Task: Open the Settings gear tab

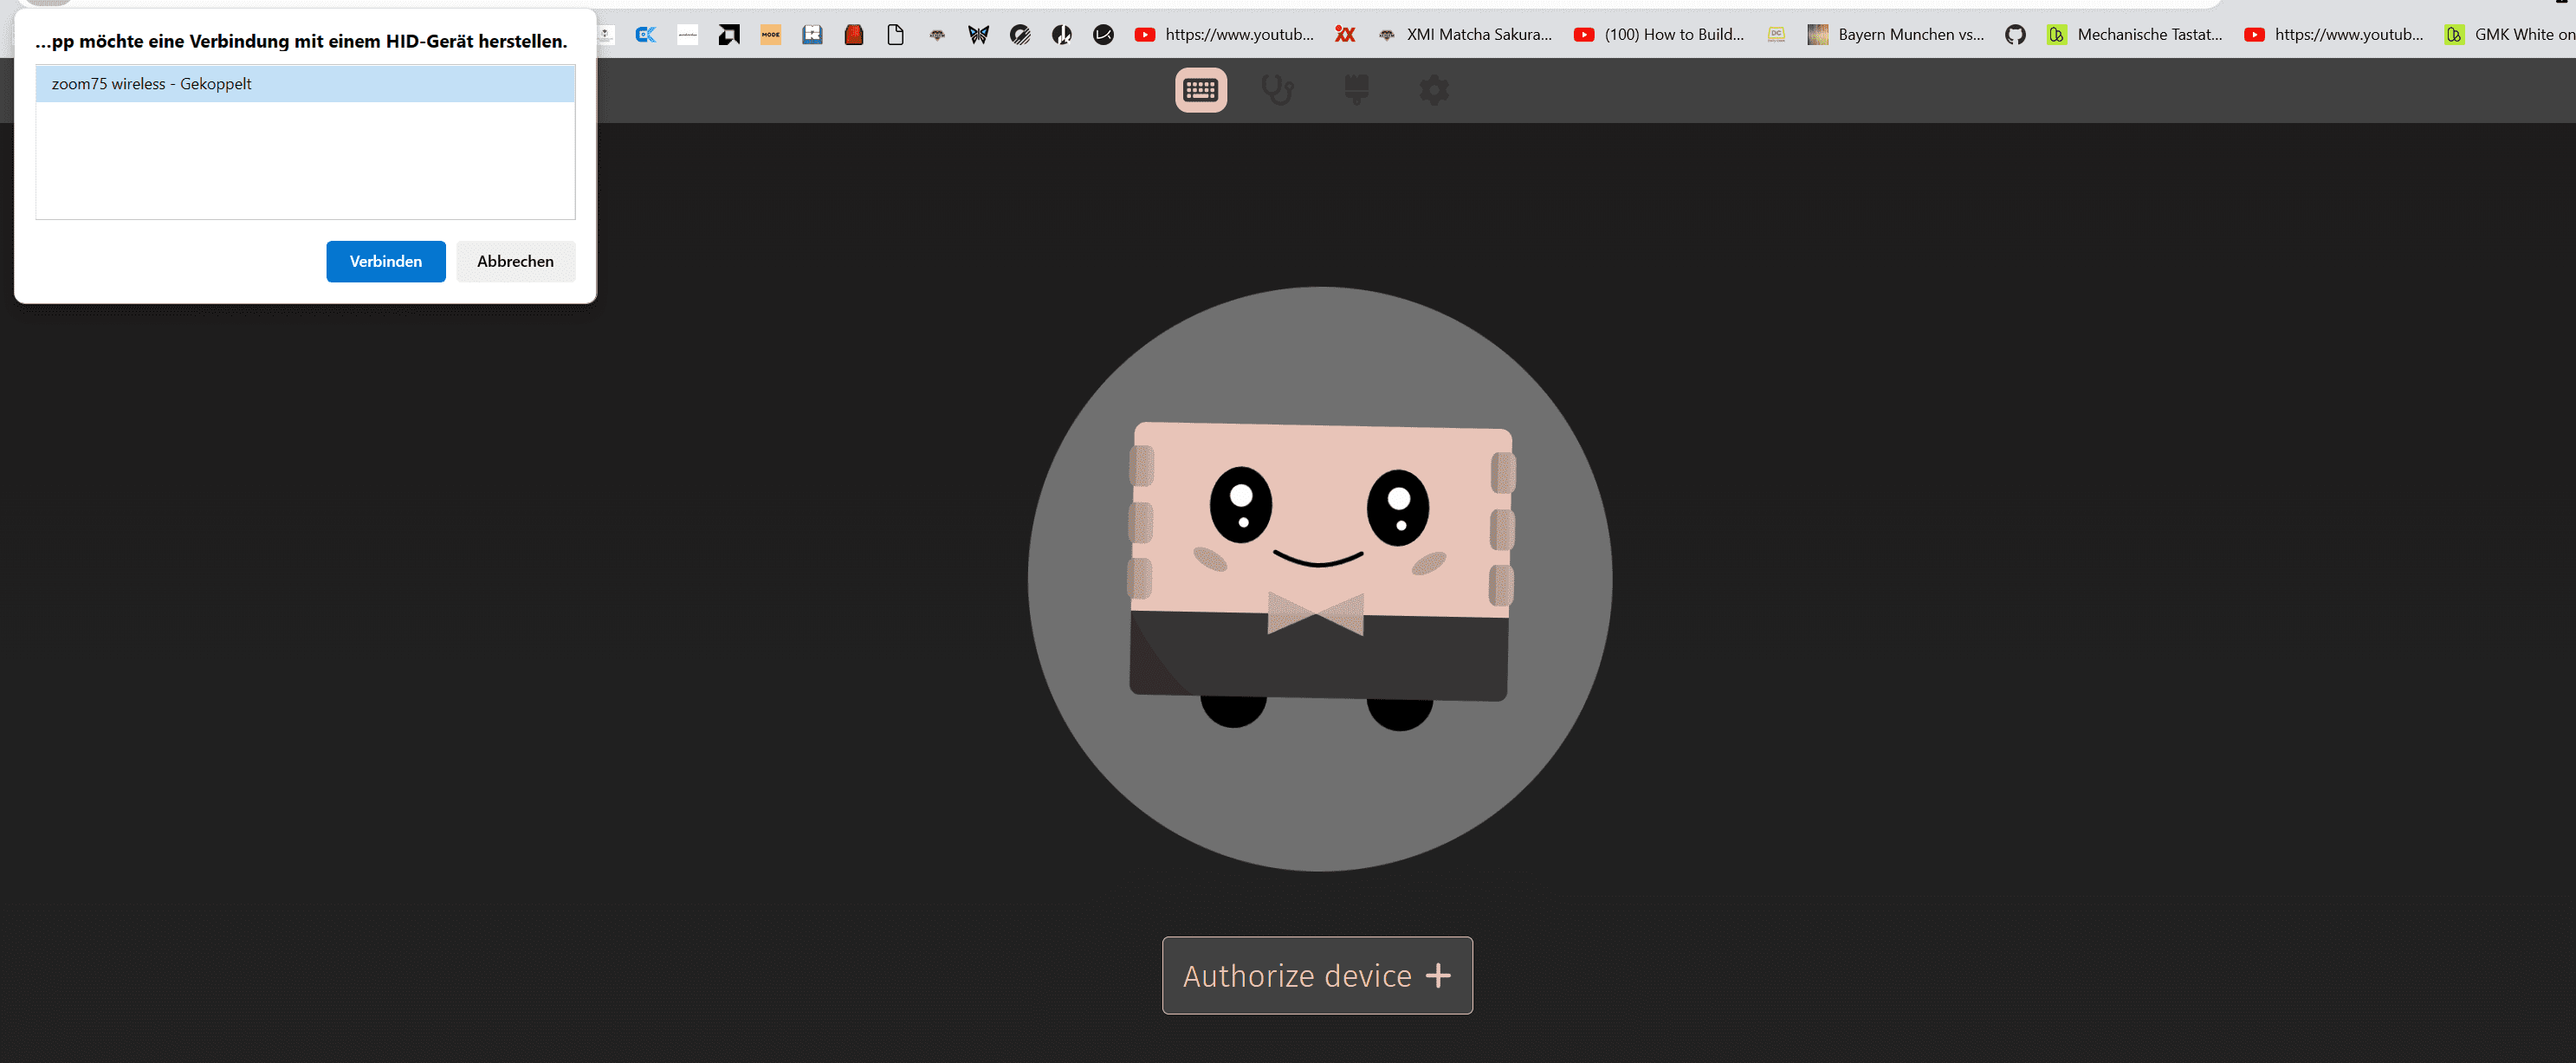Action: pyautogui.click(x=1434, y=90)
